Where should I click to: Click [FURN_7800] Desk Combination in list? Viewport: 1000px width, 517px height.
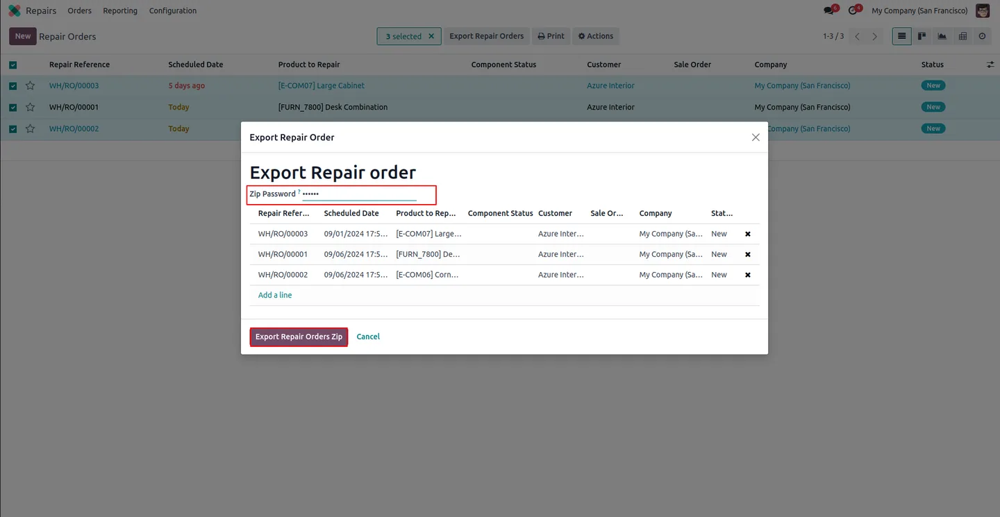click(333, 108)
